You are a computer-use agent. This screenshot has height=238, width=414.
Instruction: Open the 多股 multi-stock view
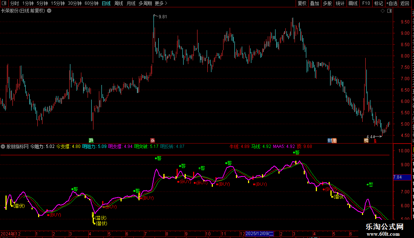click(327, 3)
